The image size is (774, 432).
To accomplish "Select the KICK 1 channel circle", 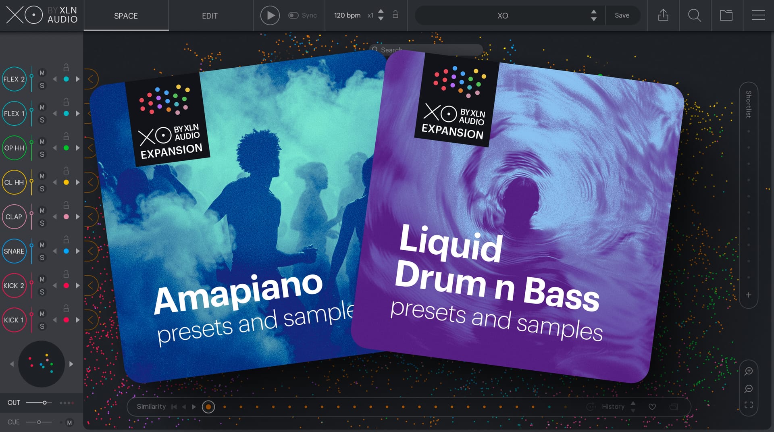I will tap(14, 320).
